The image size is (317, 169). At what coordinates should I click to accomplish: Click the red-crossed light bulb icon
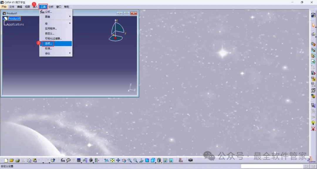pos(313,128)
